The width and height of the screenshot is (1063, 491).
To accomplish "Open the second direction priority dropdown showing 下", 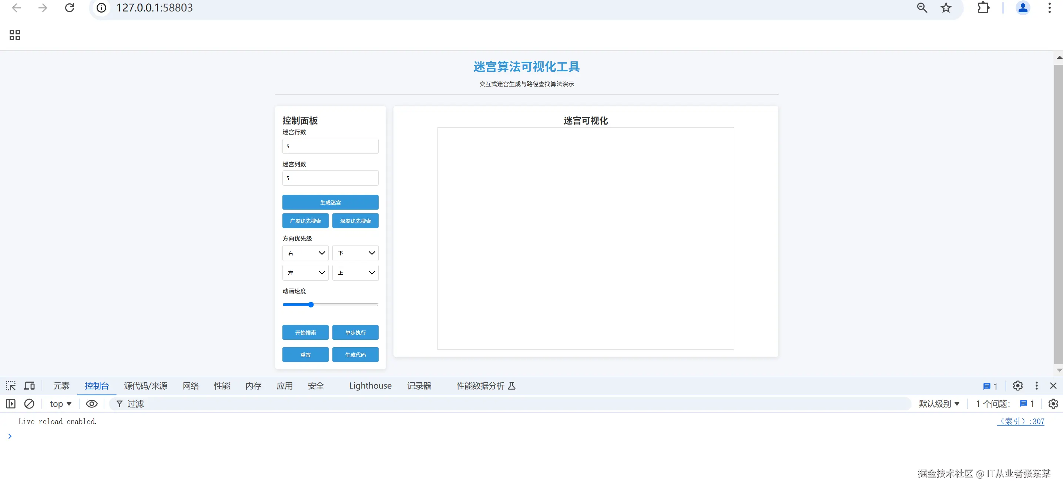I will pyautogui.click(x=355, y=253).
